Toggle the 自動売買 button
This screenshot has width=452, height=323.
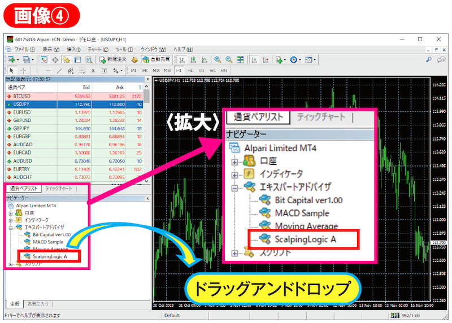[x=157, y=60]
